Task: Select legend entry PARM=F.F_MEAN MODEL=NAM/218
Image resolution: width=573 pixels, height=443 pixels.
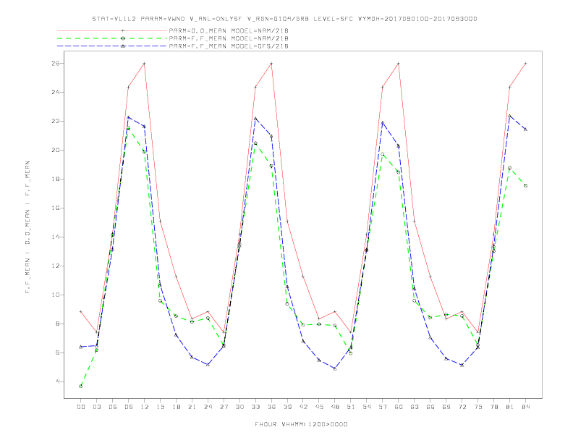Action: 229,38
